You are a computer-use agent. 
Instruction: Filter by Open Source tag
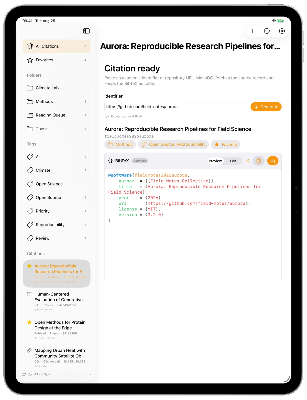(x=57, y=197)
